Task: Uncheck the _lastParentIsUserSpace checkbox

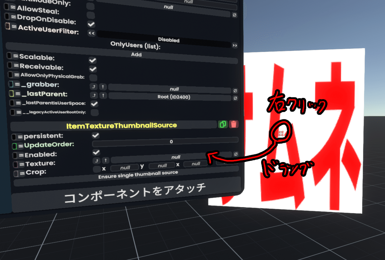Action: point(94,104)
